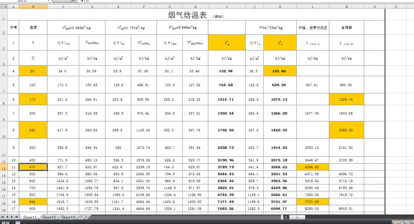The width and height of the screenshot is (414, 224).
Task: Open the Sheet2 tab
Action: click(x=49, y=217)
